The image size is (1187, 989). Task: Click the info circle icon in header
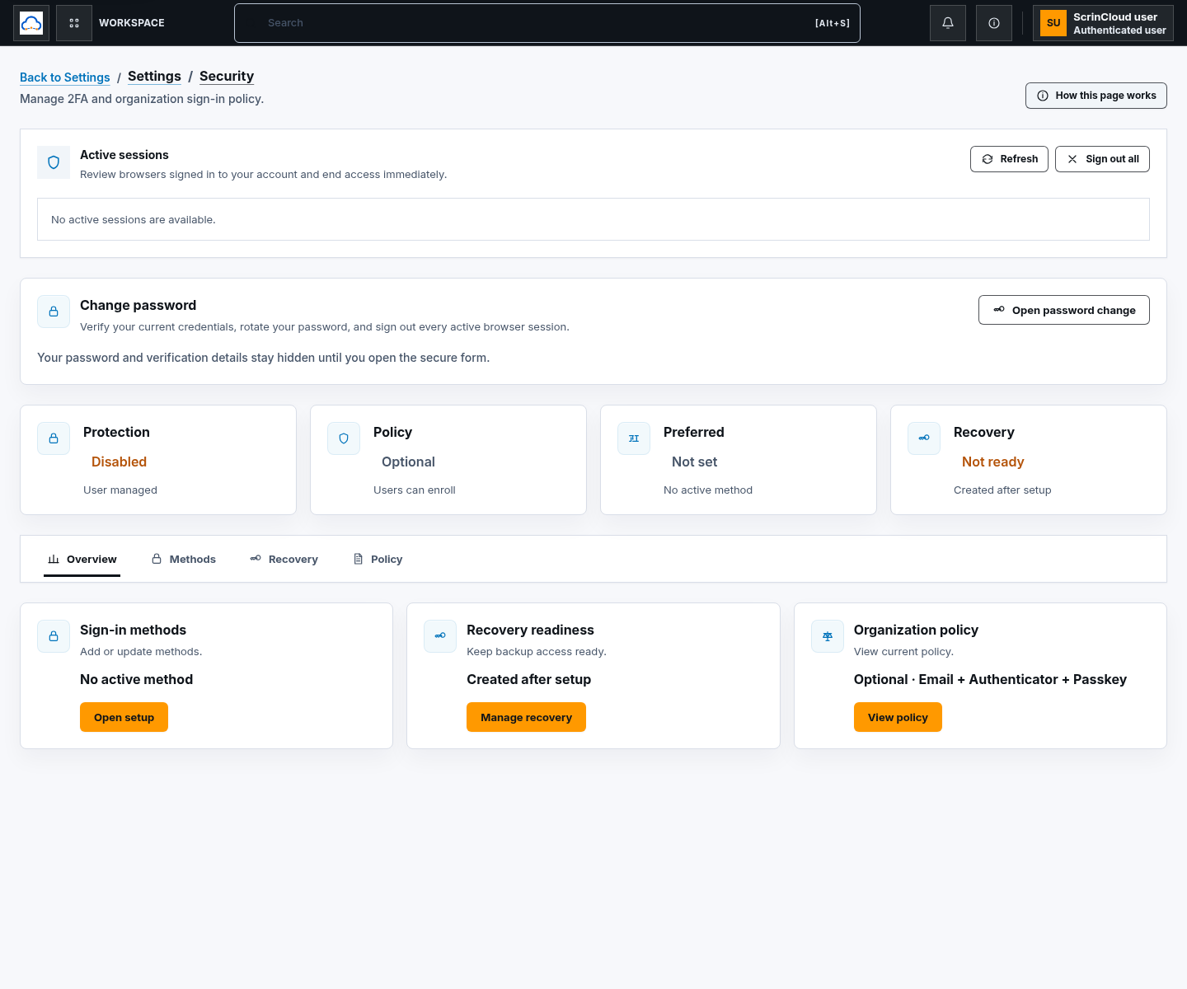coord(994,23)
